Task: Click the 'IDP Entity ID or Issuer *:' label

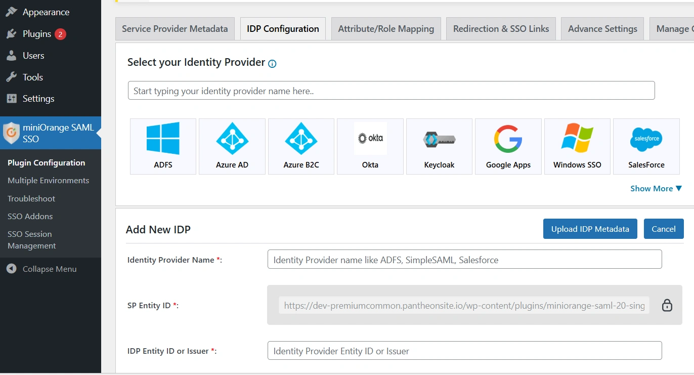Action: tap(172, 351)
